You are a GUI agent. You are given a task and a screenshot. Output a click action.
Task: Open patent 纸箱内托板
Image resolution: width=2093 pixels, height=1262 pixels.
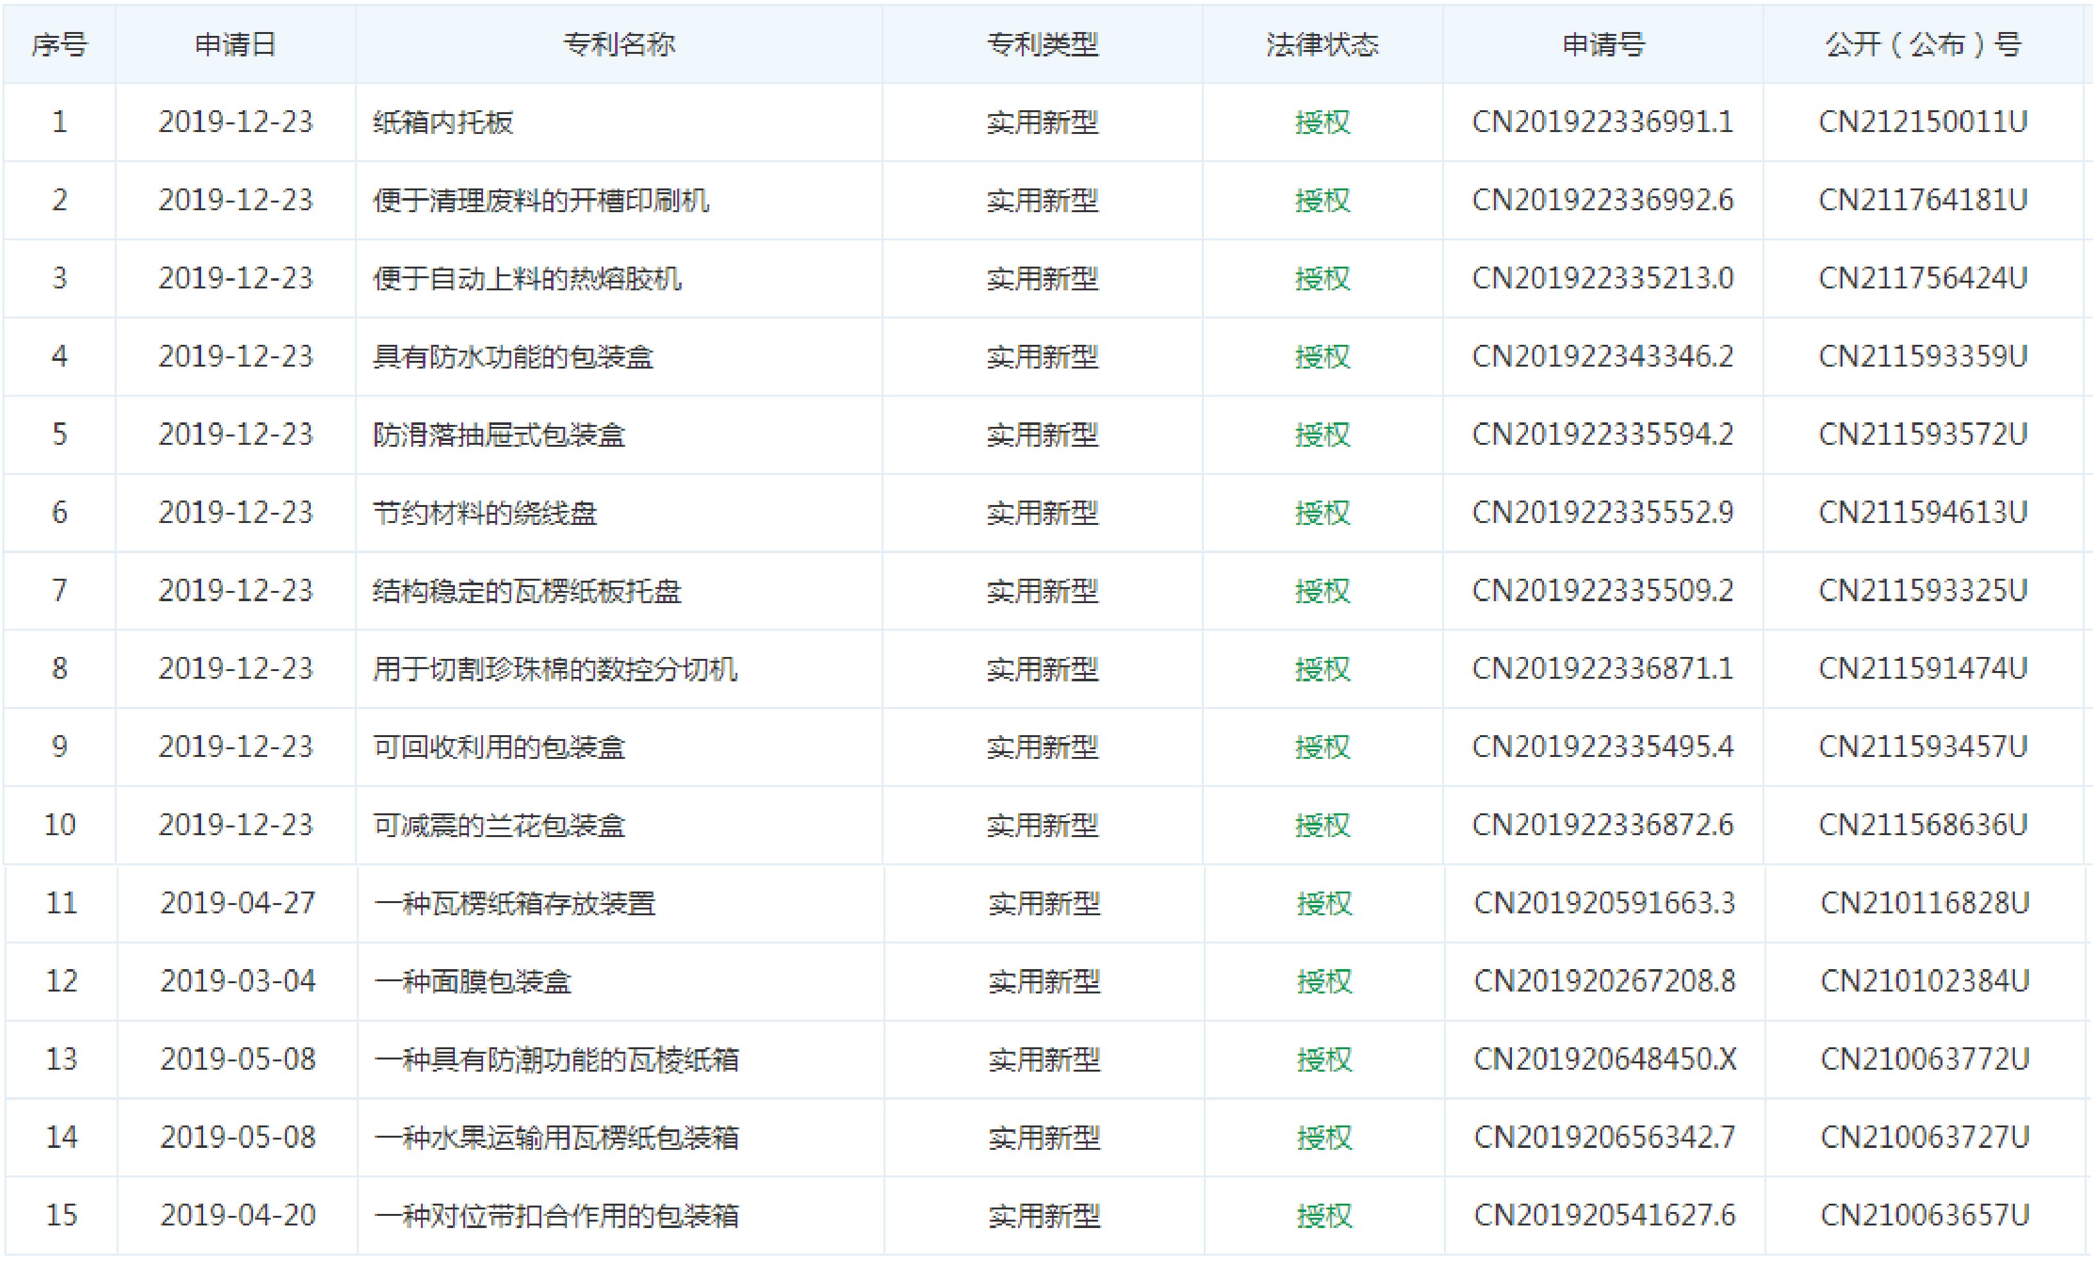click(x=443, y=122)
